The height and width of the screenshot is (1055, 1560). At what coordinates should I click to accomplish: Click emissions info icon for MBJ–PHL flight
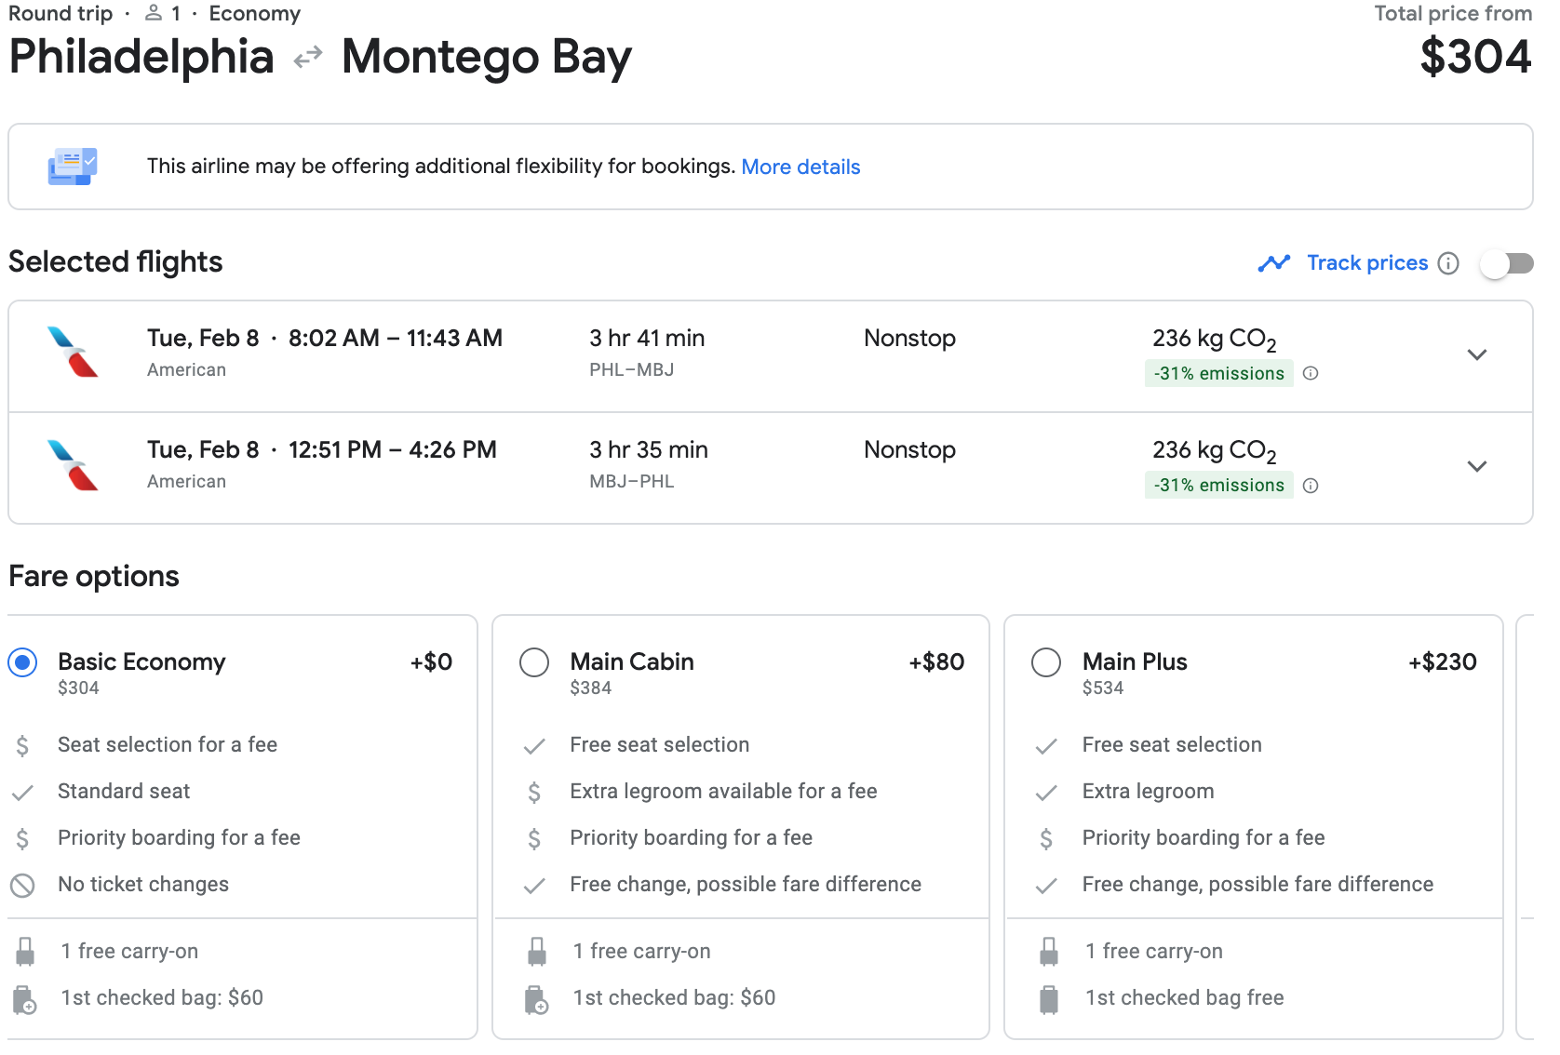[x=1311, y=486]
